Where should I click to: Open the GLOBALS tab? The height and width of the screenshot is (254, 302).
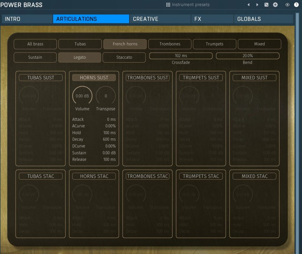tap(263, 19)
